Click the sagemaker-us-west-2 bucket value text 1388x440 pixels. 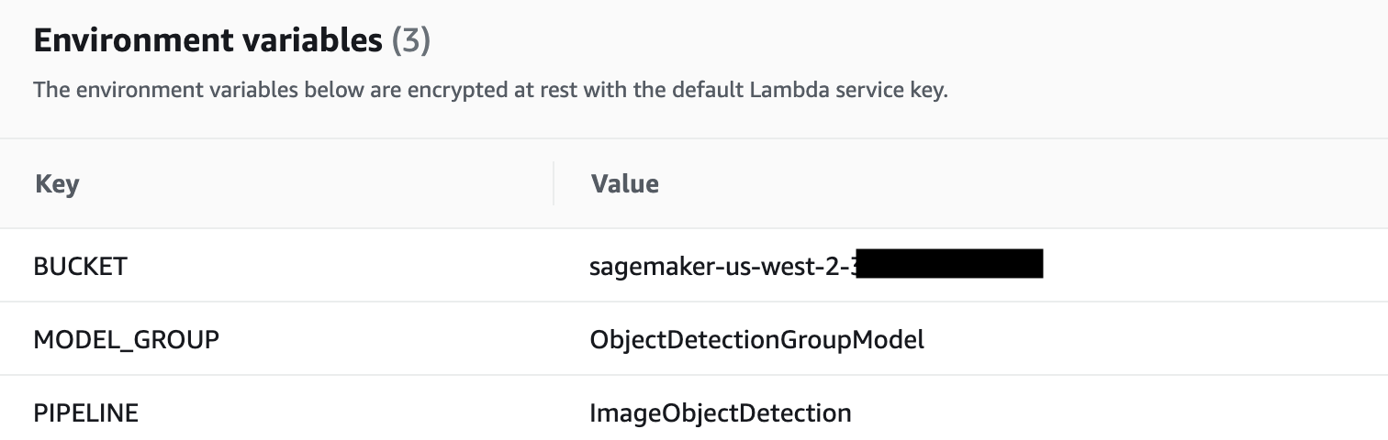click(724, 266)
